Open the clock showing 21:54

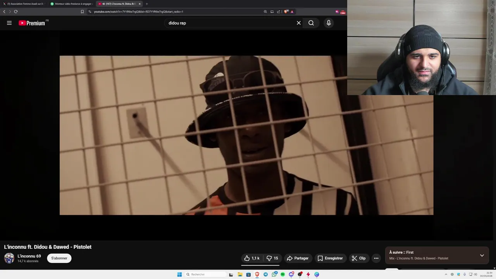[x=486, y=274]
